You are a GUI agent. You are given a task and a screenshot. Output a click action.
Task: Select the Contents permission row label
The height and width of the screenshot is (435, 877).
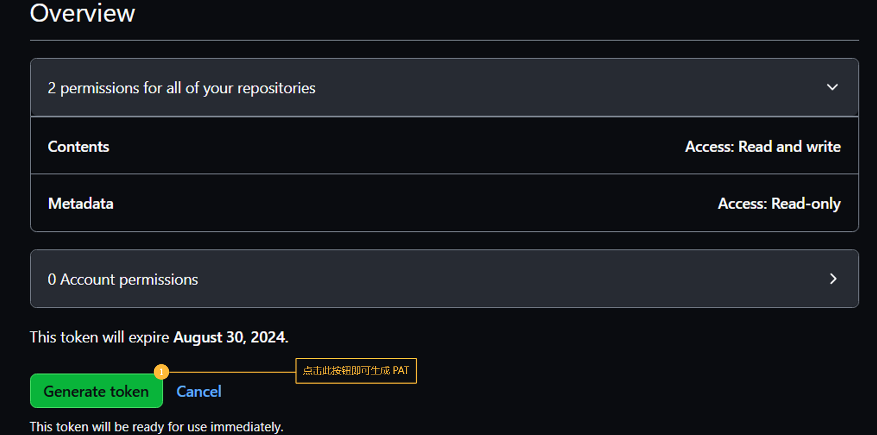(x=78, y=146)
